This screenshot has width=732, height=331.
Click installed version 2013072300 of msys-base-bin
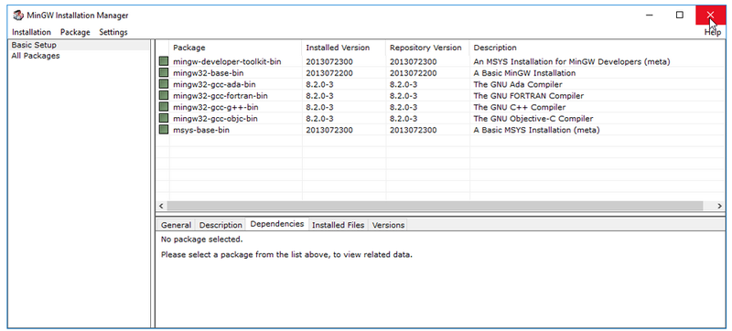click(329, 130)
